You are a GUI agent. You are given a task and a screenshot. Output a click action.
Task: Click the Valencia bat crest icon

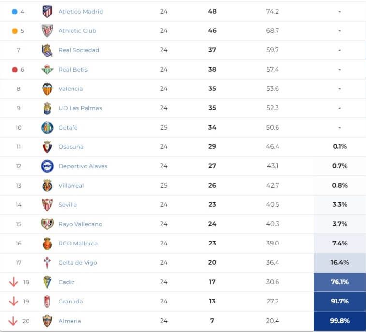47,89
